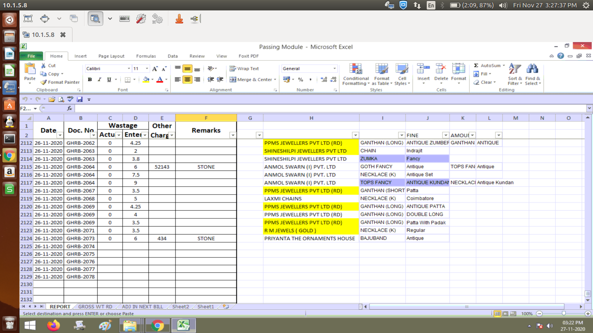Click the remote viewer toggle scaled mode icon
The width and height of the screenshot is (593, 333).
(95, 19)
